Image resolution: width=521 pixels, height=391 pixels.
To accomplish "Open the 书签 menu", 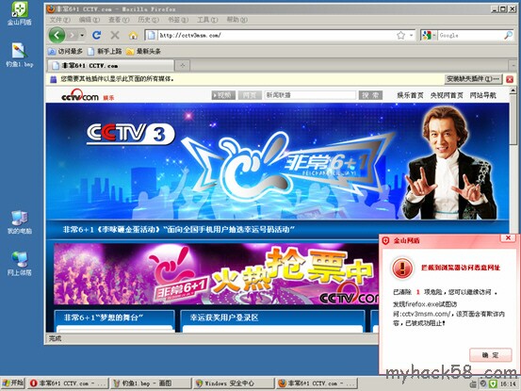I will [x=178, y=20].
